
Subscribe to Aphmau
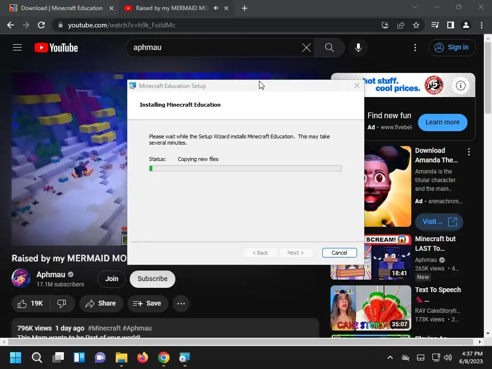point(152,279)
